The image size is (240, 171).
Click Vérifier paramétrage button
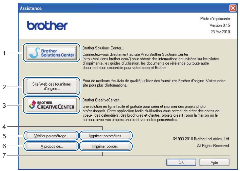tap(52, 136)
